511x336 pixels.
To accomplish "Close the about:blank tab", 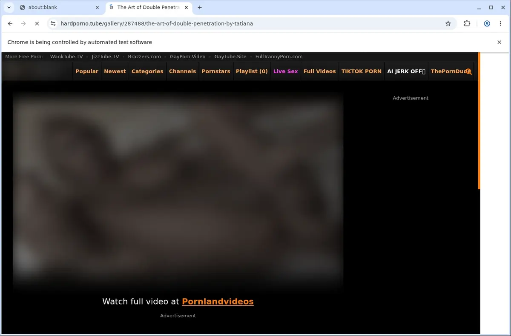I will [x=97, y=7].
